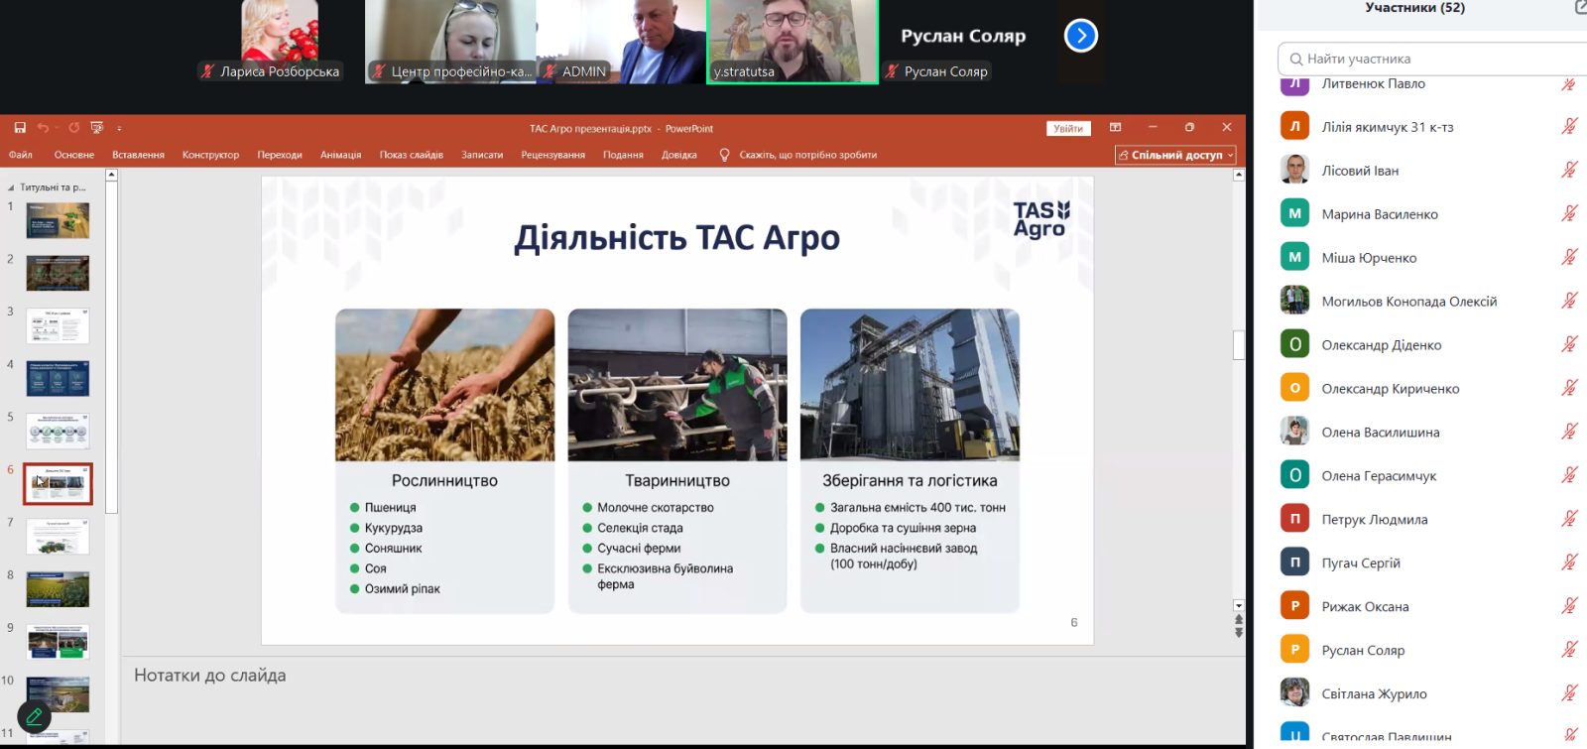Start slideshow from beginning icon

tap(96, 128)
